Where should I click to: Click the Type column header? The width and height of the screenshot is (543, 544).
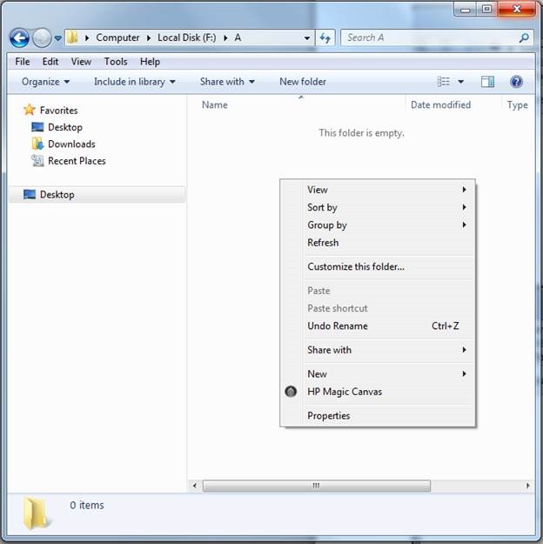point(519,105)
